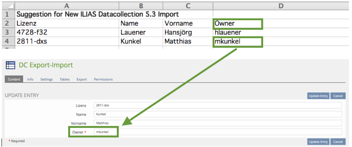This screenshot has width=352, height=147.
Task: Select all cells via spreadsheet corner triangle
Action: tap(8, 6)
